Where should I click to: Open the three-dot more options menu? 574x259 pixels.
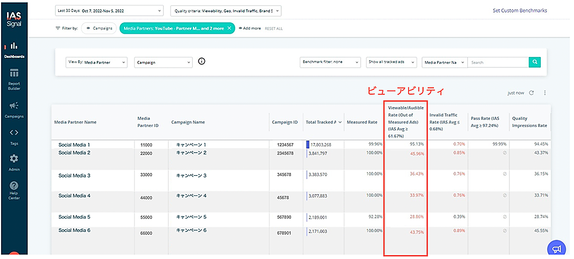point(545,93)
